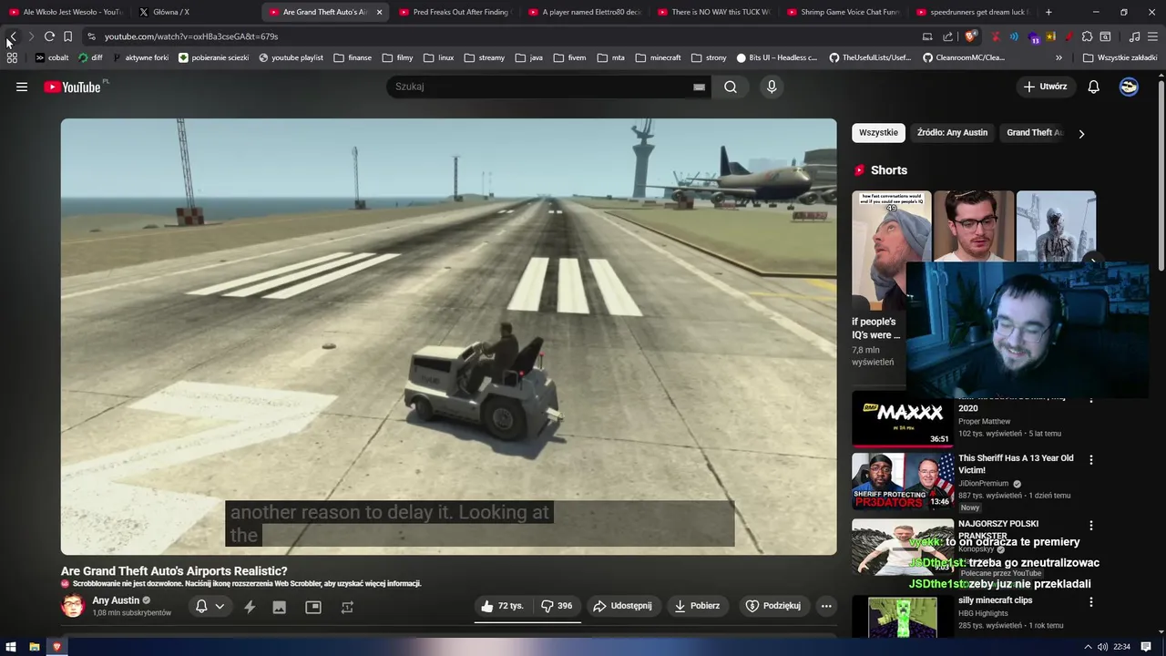Screen dimensions: 1166x656
Task: Open the silly minecraft clips thumbnail
Action: click(903, 618)
